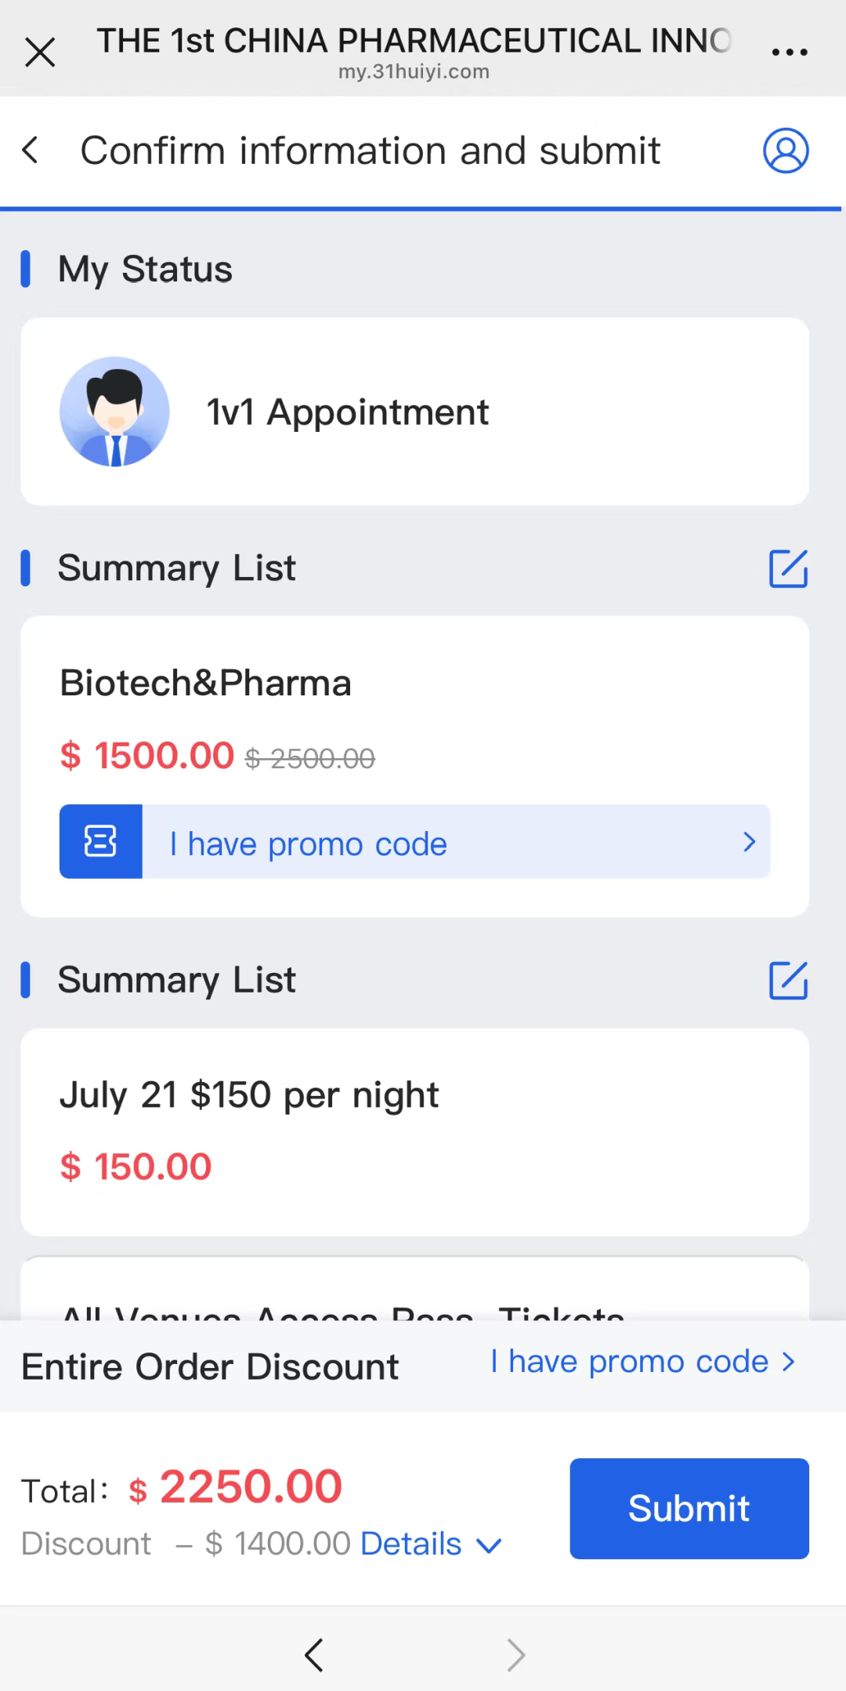Enter promo code for Entire Order Discount
This screenshot has height=1691, width=846.
tap(642, 1362)
